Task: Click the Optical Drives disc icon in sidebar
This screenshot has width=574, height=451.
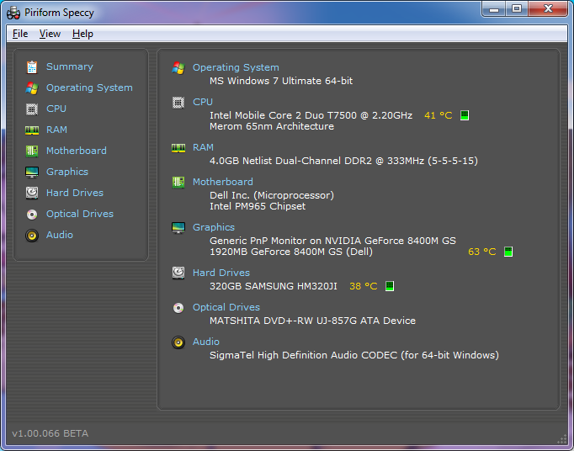Action: pyautogui.click(x=32, y=214)
